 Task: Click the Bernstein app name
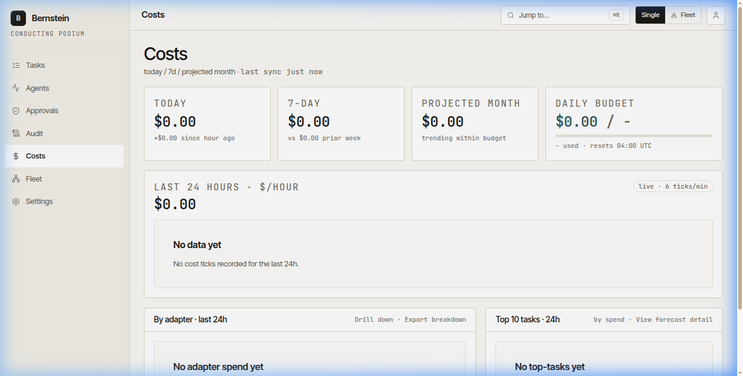[x=50, y=18]
